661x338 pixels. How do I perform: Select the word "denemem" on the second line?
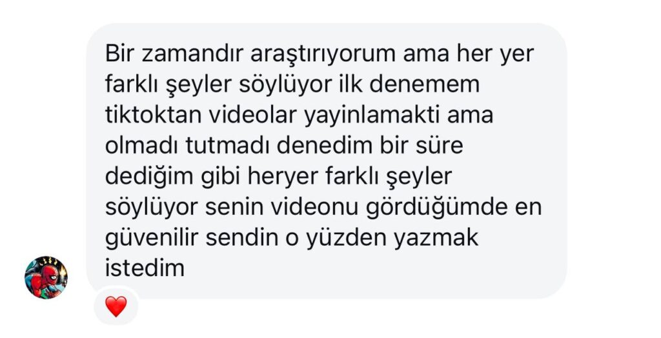(x=424, y=84)
